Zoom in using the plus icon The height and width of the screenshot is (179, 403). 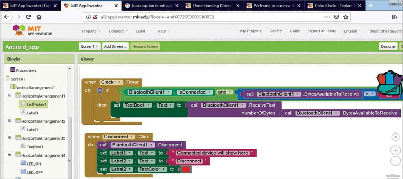pos(396,150)
